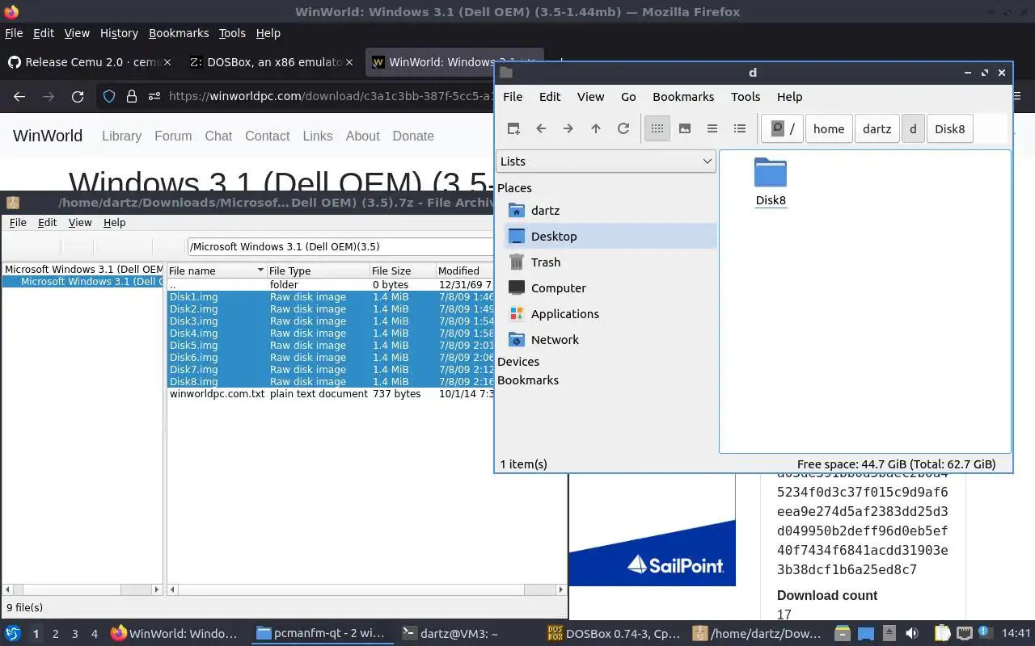Click Firefox tracking protection shield icon
Screen dimensions: 1035x646
(x=109, y=97)
